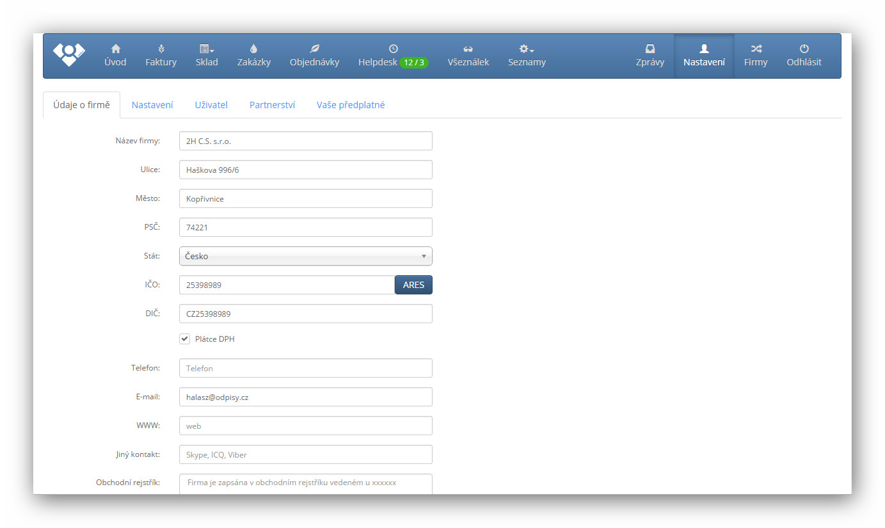Open Zakázky droplet icon

tap(253, 49)
